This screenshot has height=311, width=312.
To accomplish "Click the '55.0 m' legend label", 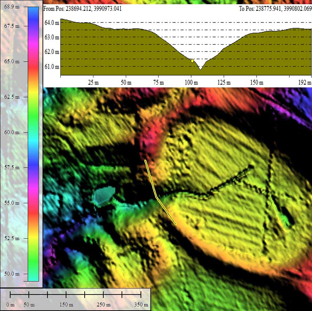I will click(12, 203).
